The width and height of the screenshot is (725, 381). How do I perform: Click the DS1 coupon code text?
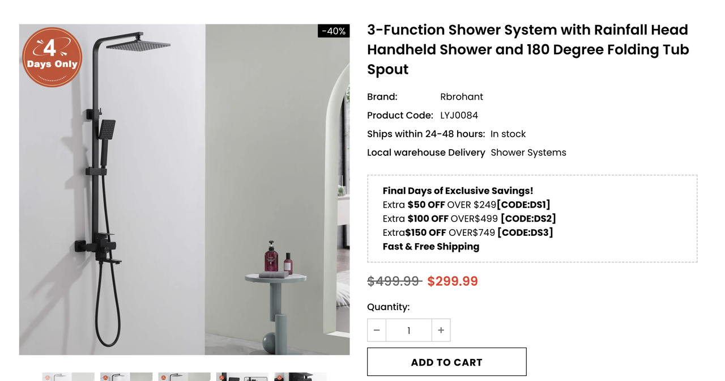tap(523, 205)
